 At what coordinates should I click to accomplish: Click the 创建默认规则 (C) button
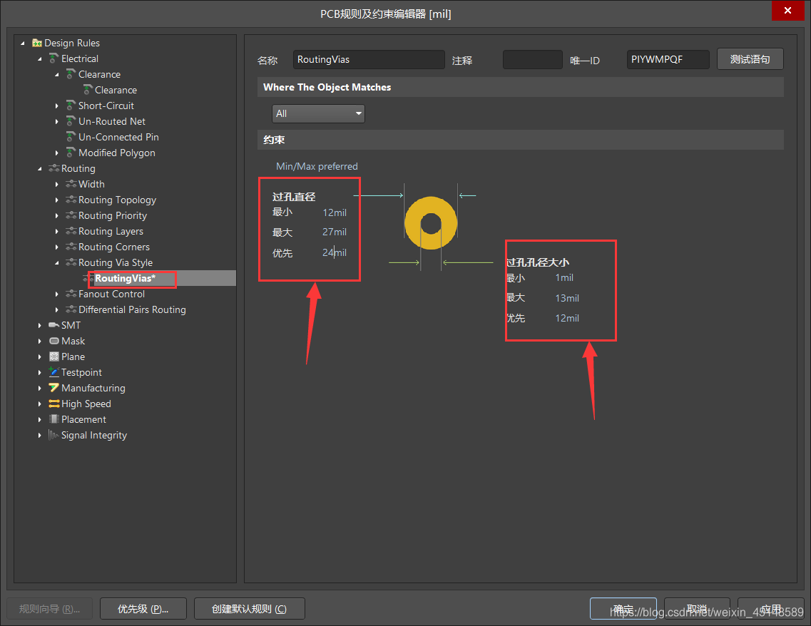tap(249, 609)
